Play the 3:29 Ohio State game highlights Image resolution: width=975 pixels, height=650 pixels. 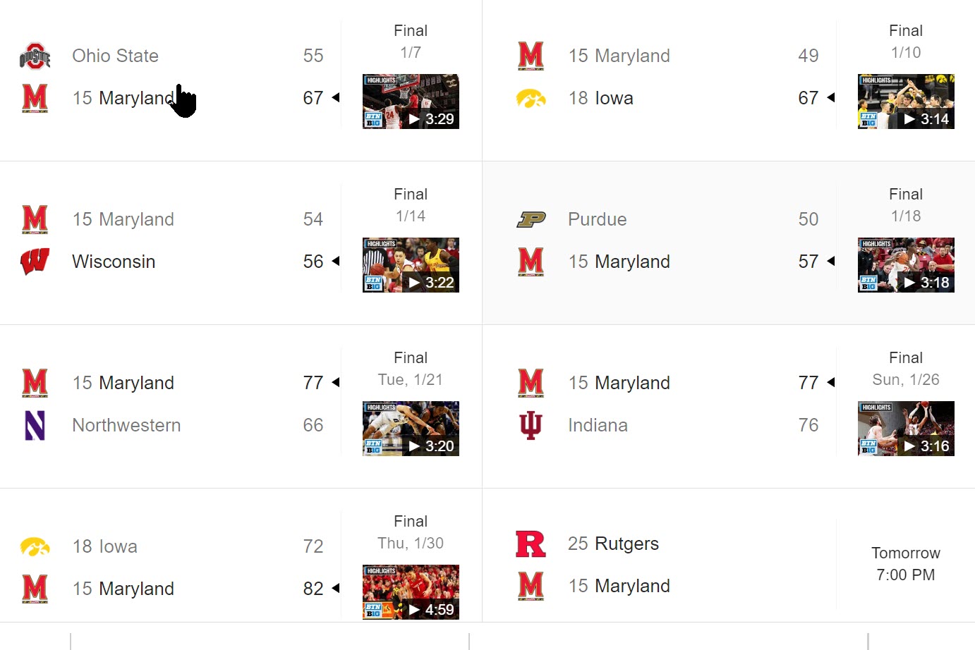411,102
